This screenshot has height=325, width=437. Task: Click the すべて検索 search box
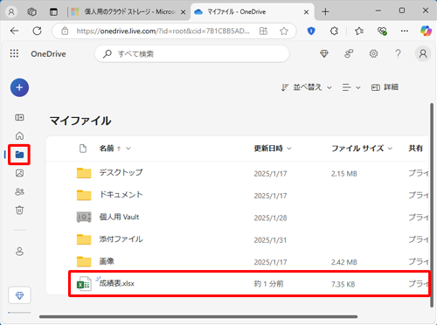coord(192,54)
